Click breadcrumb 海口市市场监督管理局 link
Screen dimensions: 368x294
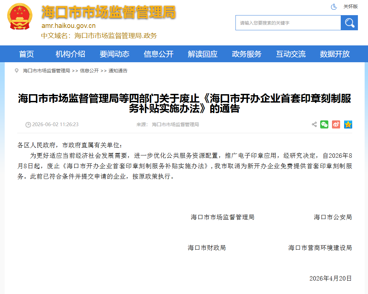click(x=46, y=71)
